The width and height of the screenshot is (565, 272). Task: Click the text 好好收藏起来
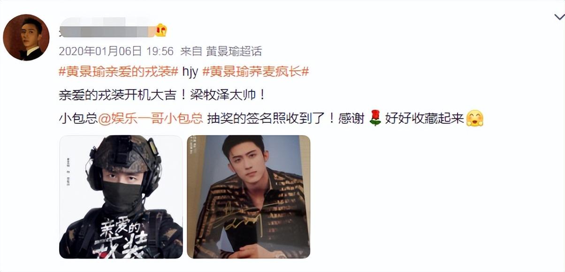[x=425, y=118]
